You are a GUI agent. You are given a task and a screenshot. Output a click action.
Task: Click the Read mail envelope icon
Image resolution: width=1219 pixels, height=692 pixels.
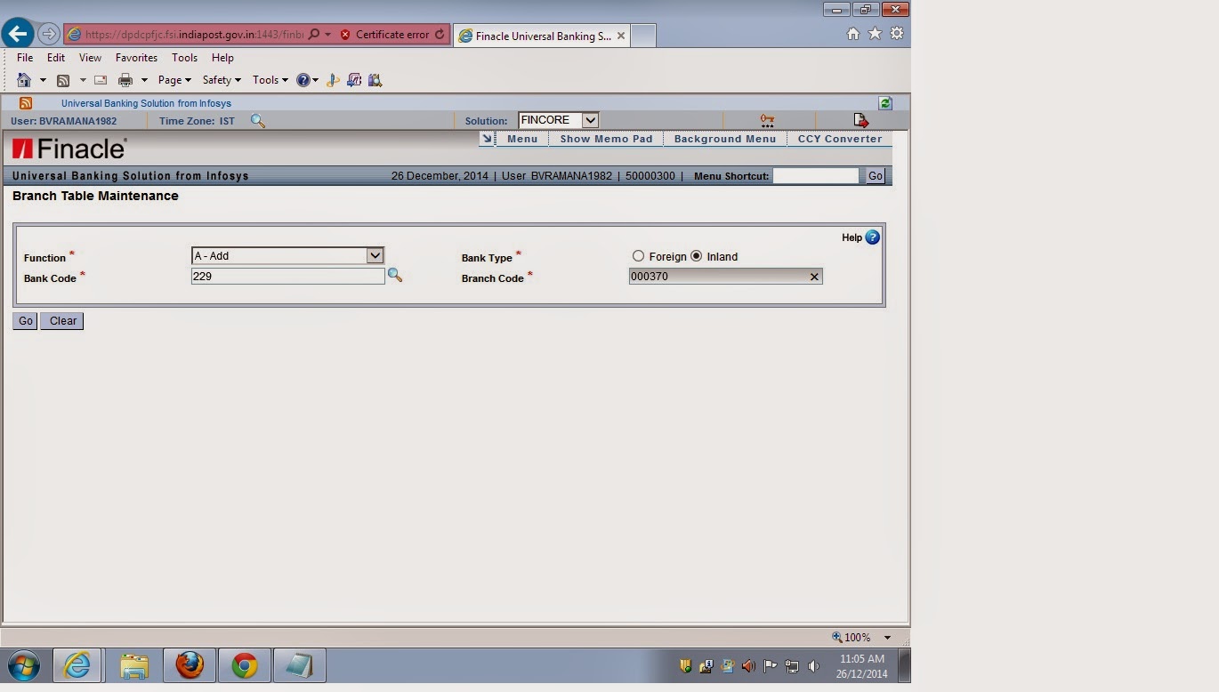pos(101,80)
